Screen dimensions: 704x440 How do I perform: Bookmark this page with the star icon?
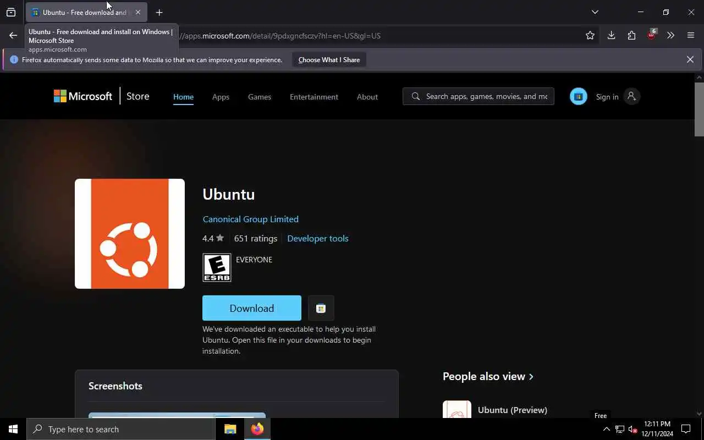point(590,36)
